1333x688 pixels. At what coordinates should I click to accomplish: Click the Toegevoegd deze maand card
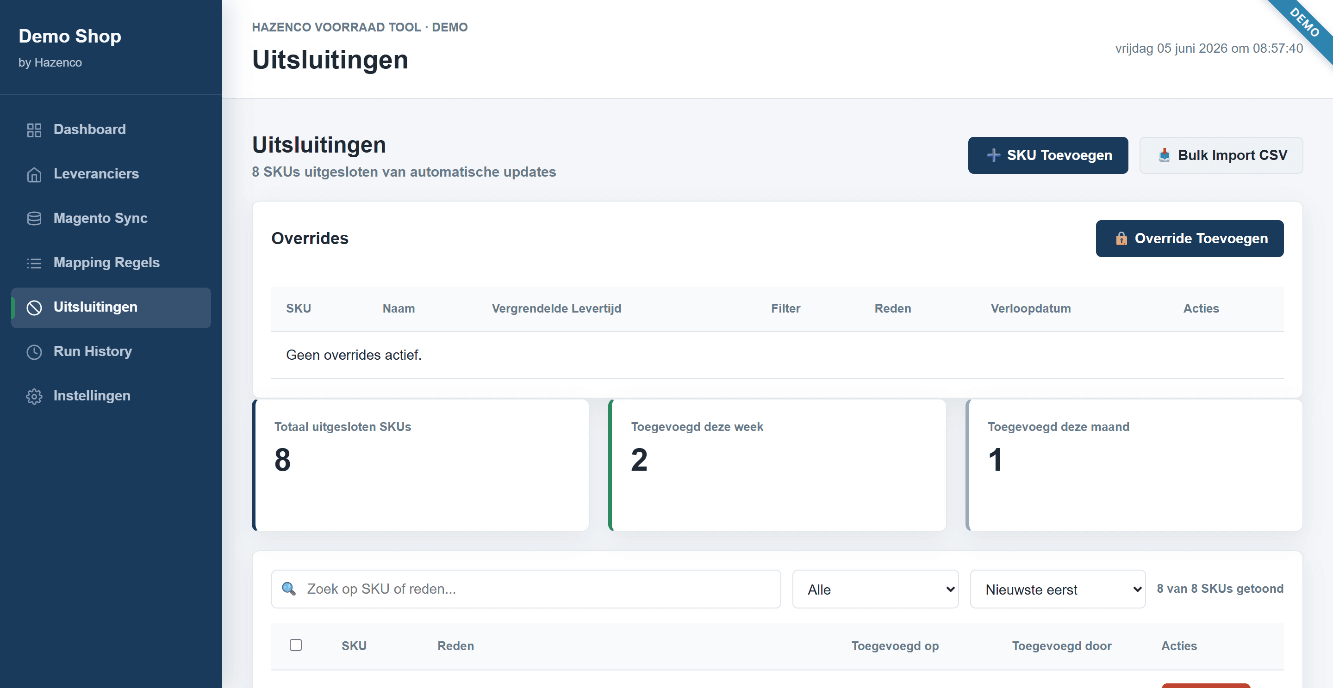point(1134,465)
